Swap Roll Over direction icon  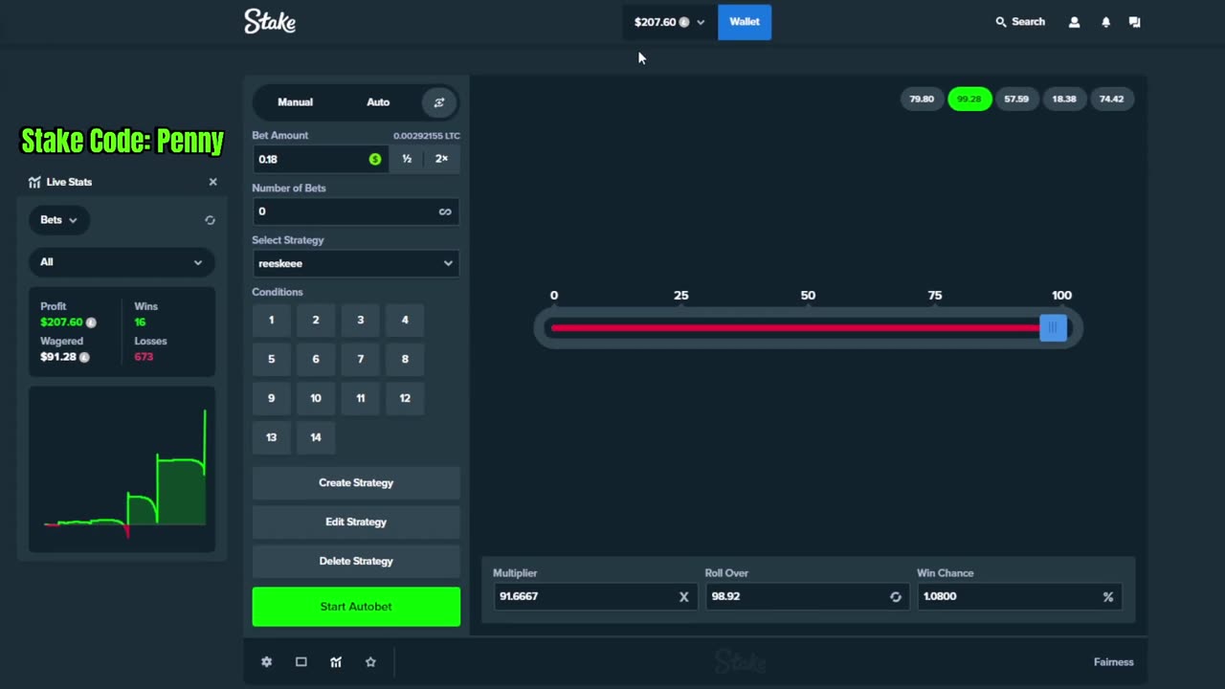[x=896, y=596]
